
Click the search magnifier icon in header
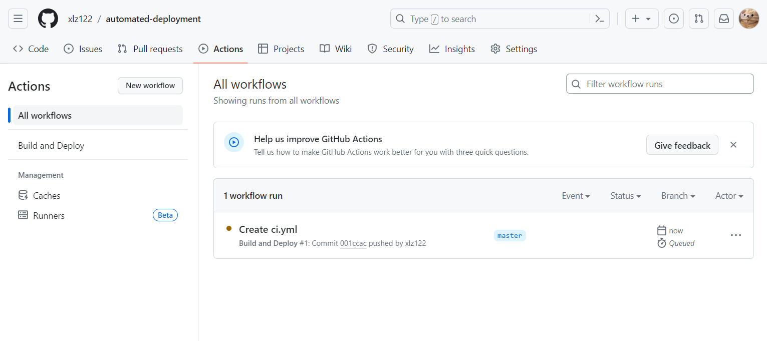400,19
